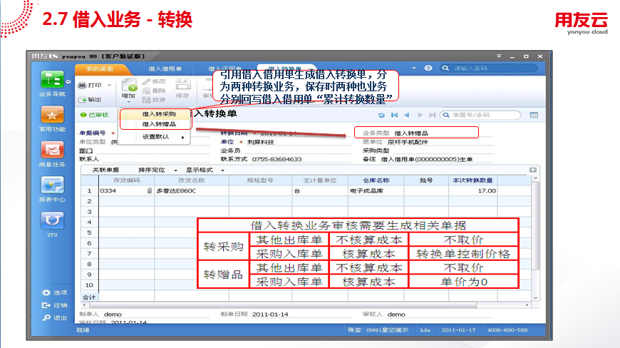Click the 已审核 status indicator

click(x=94, y=115)
